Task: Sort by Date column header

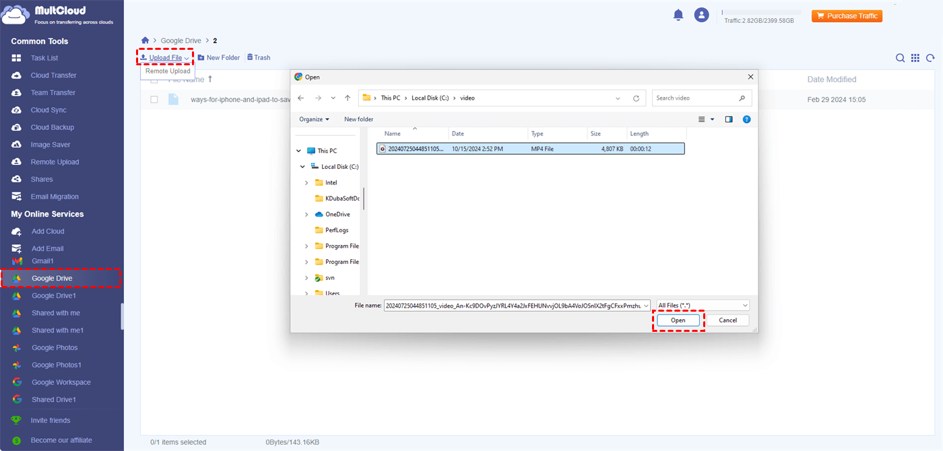Action: click(458, 134)
